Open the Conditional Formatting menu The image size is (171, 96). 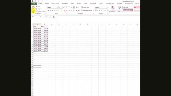[x=113, y=9]
